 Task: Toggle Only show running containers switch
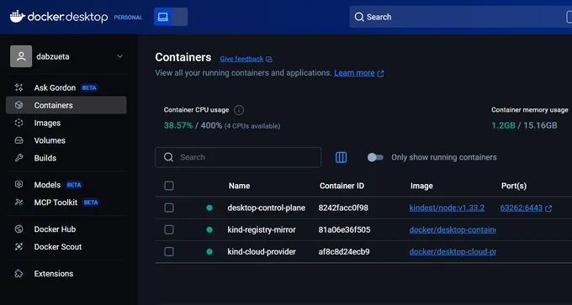375,157
